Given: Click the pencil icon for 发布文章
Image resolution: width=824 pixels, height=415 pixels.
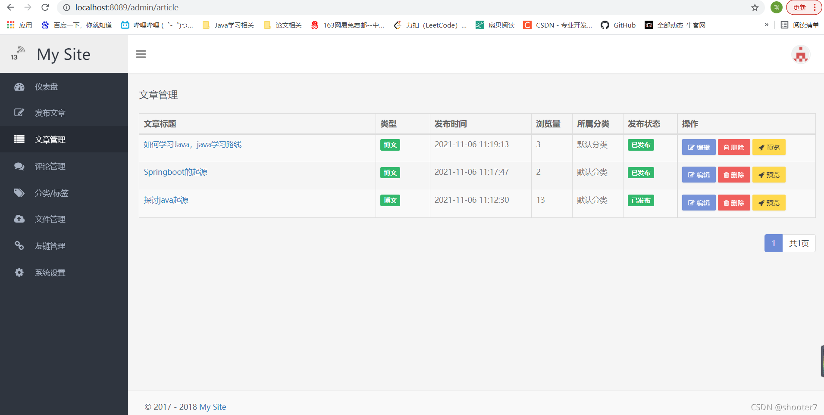Looking at the screenshot, I should pos(19,113).
